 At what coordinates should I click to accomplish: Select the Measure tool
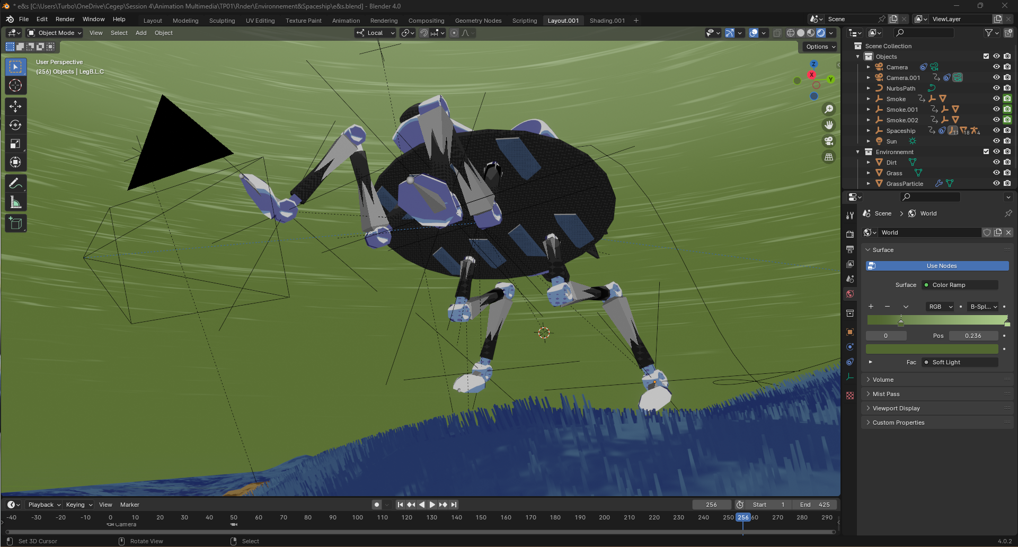pyautogui.click(x=15, y=203)
